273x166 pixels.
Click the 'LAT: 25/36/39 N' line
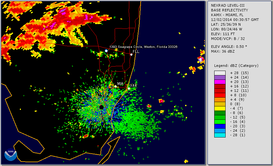tap(226, 24)
